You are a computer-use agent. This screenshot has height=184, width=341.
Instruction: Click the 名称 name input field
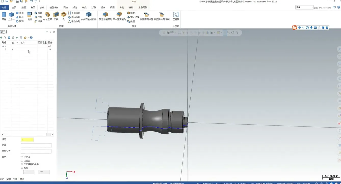[36, 145]
